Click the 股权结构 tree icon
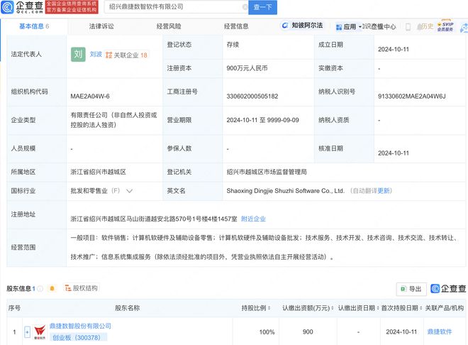Screen dimensions: 468x345 [x=68, y=288]
